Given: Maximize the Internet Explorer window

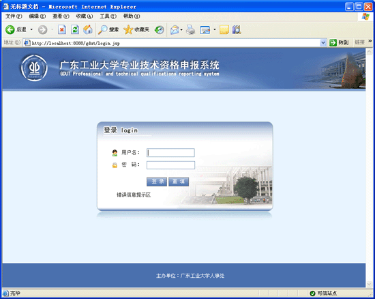Looking at the screenshot, I should coord(359,7).
